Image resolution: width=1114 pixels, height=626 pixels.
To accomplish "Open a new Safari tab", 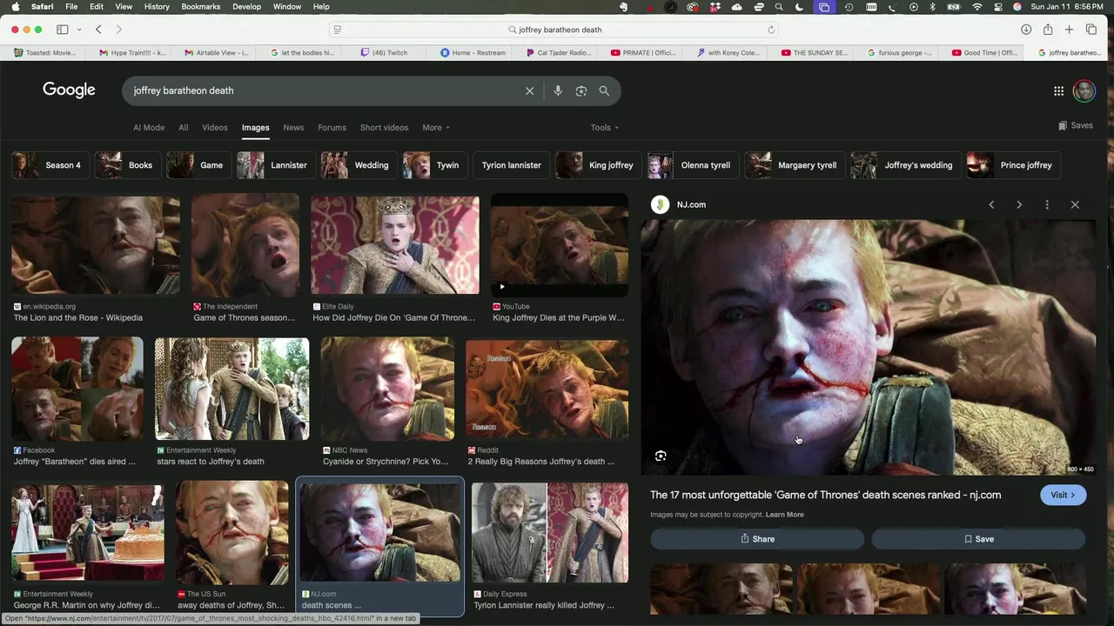I will [x=1070, y=30].
